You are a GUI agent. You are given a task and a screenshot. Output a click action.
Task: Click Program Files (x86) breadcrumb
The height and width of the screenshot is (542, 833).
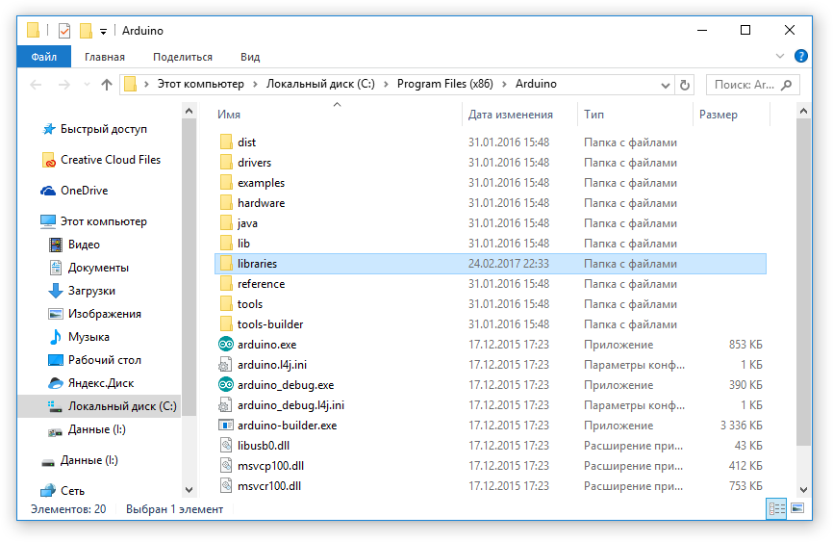(x=445, y=84)
